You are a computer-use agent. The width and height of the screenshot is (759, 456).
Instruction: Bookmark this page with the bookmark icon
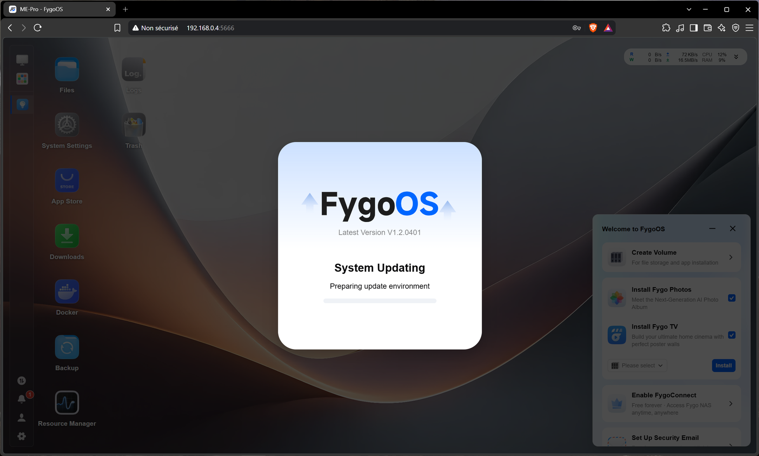117,28
